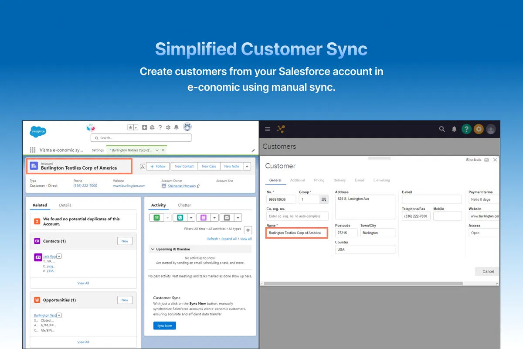Screen dimensions: 523x349
Task: Click the New Note button
Action: 231,166
